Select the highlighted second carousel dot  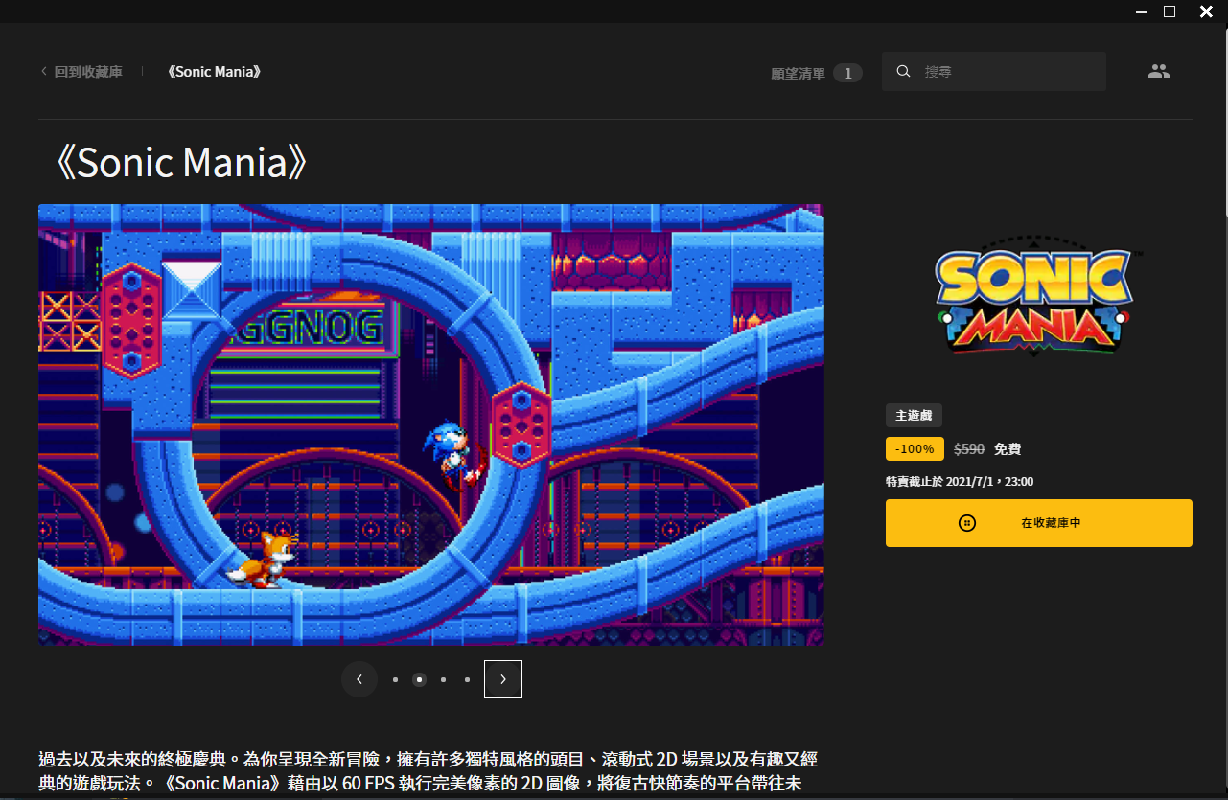[419, 679]
